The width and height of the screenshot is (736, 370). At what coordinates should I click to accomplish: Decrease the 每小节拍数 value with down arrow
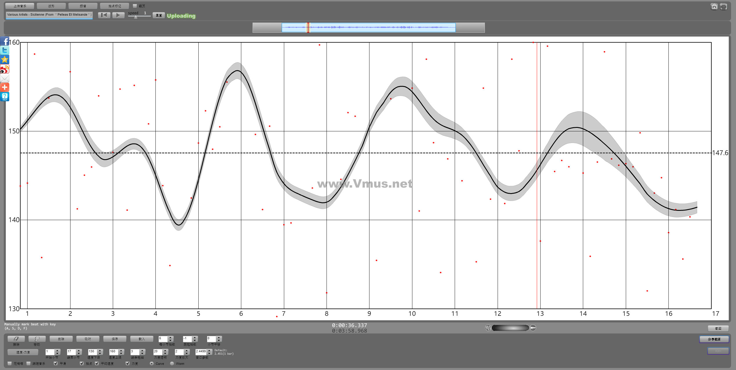(x=171, y=340)
